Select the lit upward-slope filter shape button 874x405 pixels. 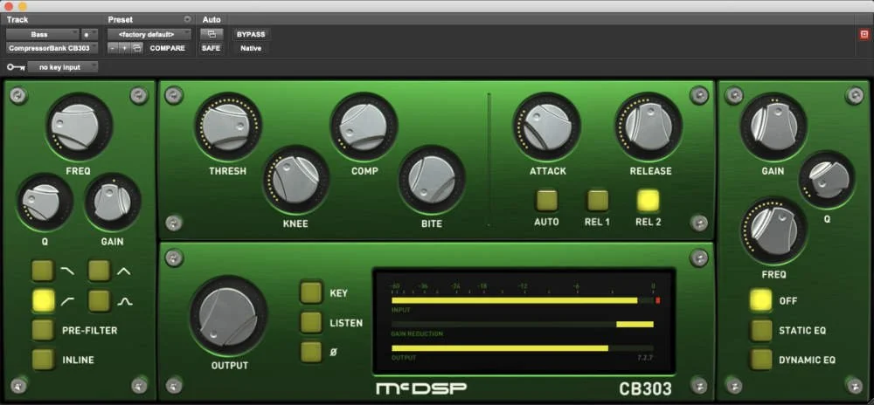click(x=43, y=300)
